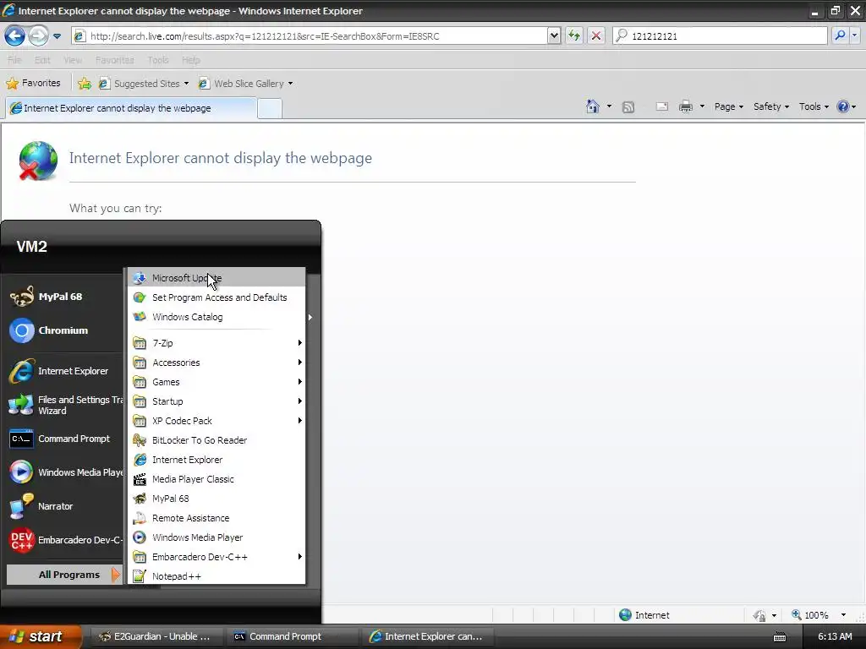Expand the XP Codec Pack folder

click(216, 421)
